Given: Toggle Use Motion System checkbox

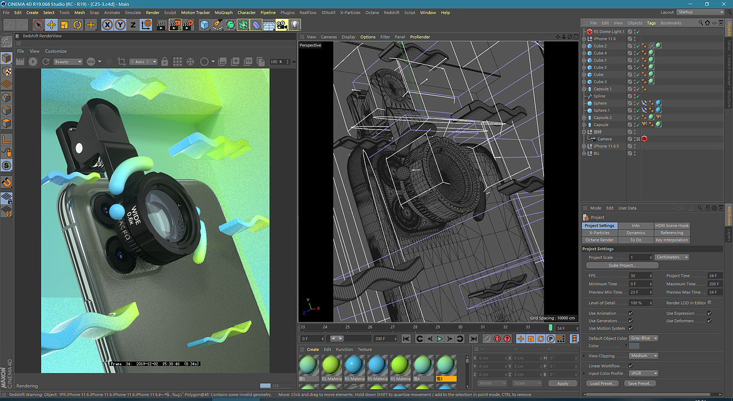Looking at the screenshot, I should (x=630, y=328).
